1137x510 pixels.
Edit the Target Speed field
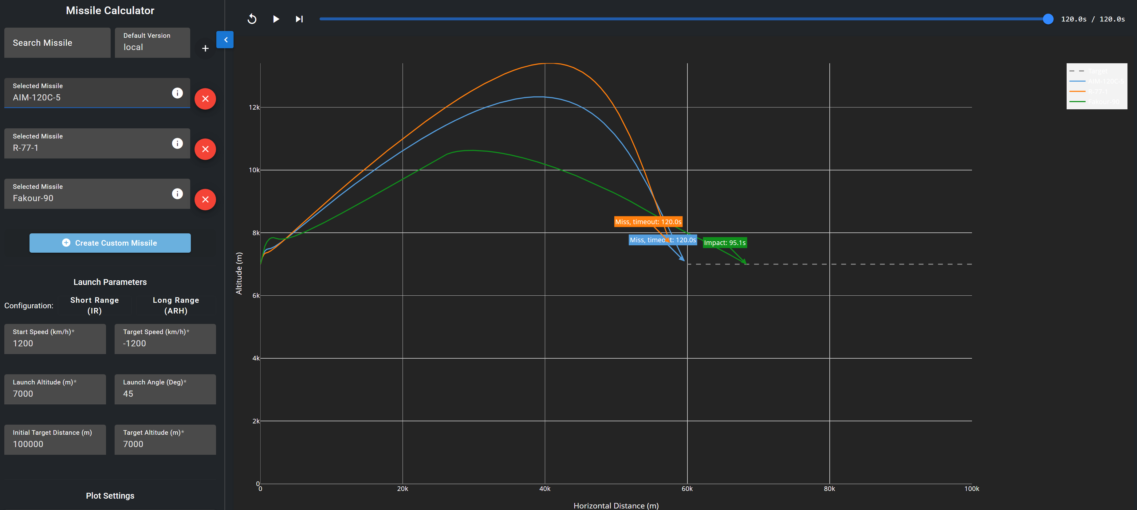pos(165,339)
